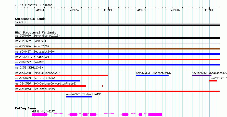227x117 pixels.
Task: Click the nsv2052 (Kidd2008) thin line
Action: coord(117,70)
